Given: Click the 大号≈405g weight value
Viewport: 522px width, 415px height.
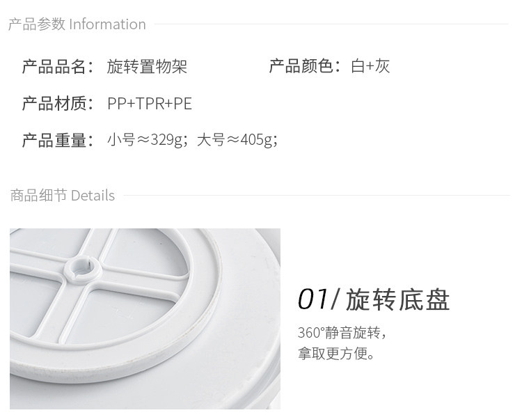Looking at the screenshot, I should [x=237, y=141].
